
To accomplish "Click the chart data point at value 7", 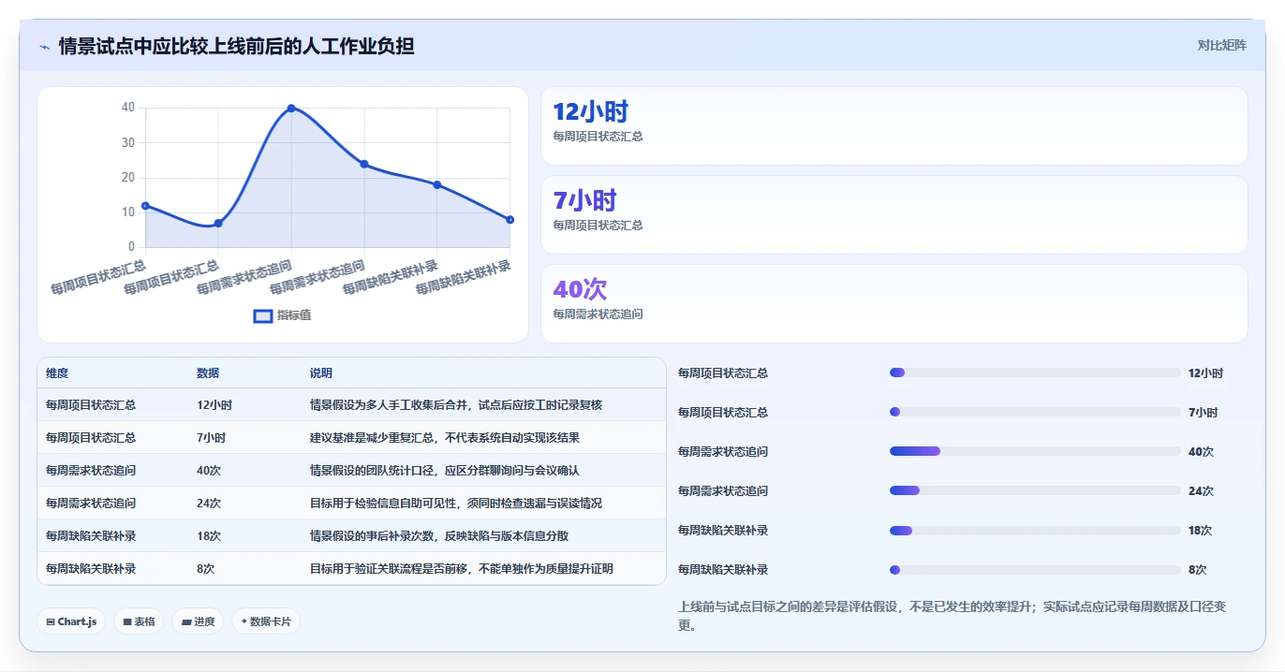I will pyautogui.click(x=218, y=223).
